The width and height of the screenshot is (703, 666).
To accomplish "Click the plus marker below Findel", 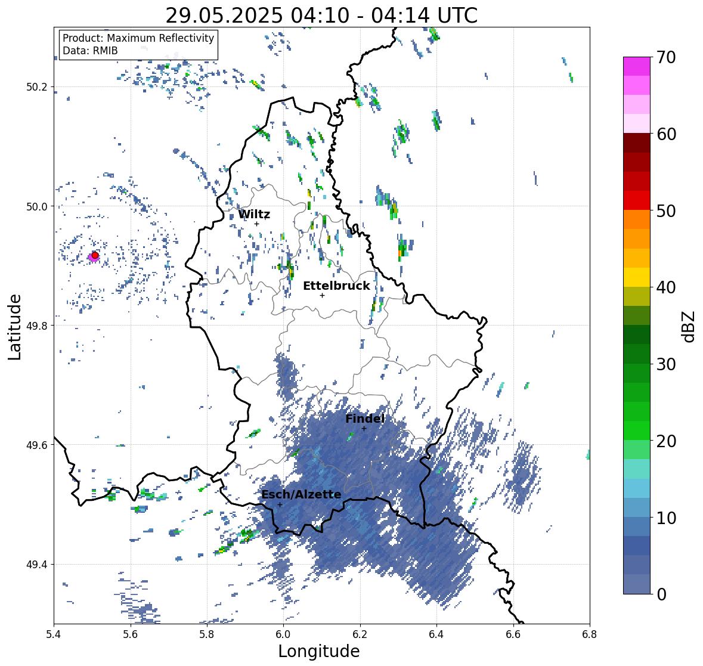I will (x=364, y=429).
